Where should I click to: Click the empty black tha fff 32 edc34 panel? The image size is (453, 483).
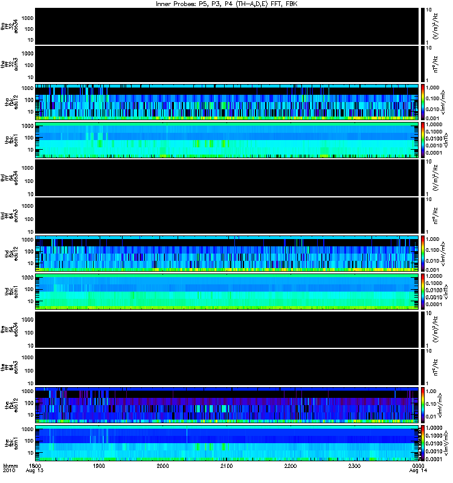point(227,26)
